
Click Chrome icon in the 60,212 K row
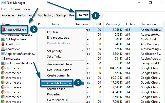click(3, 78)
